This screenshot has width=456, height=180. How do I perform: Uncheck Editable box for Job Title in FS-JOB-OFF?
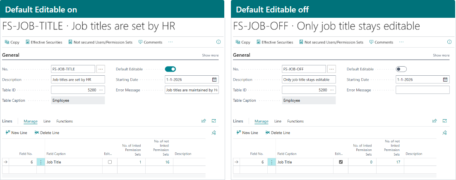341,162
